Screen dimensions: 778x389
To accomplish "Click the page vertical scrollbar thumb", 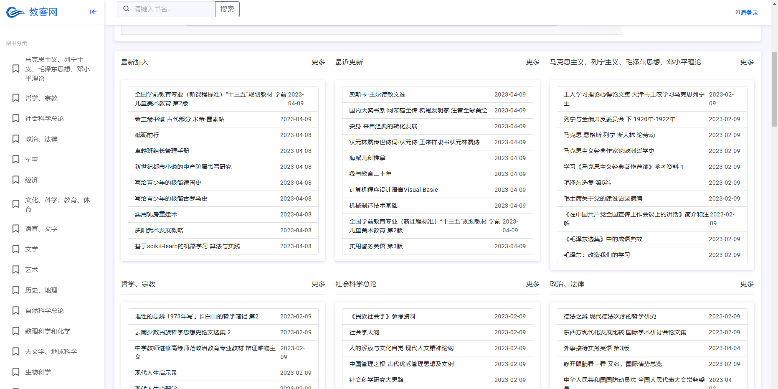I will 774,89.
